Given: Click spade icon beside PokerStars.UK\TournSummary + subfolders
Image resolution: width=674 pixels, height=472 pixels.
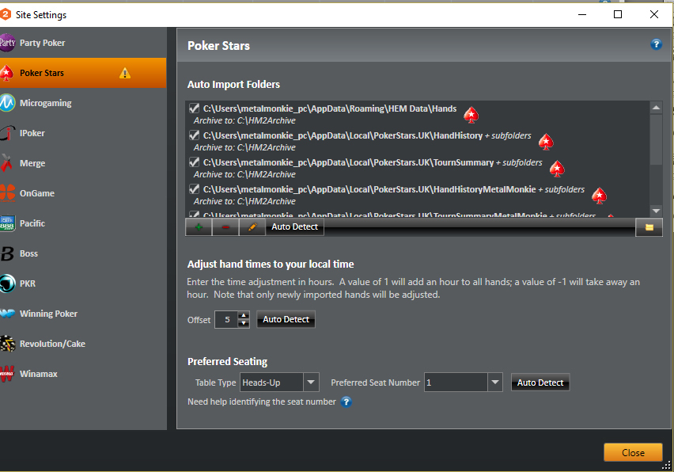Looking at the screenshot, I should pos(557,169).
